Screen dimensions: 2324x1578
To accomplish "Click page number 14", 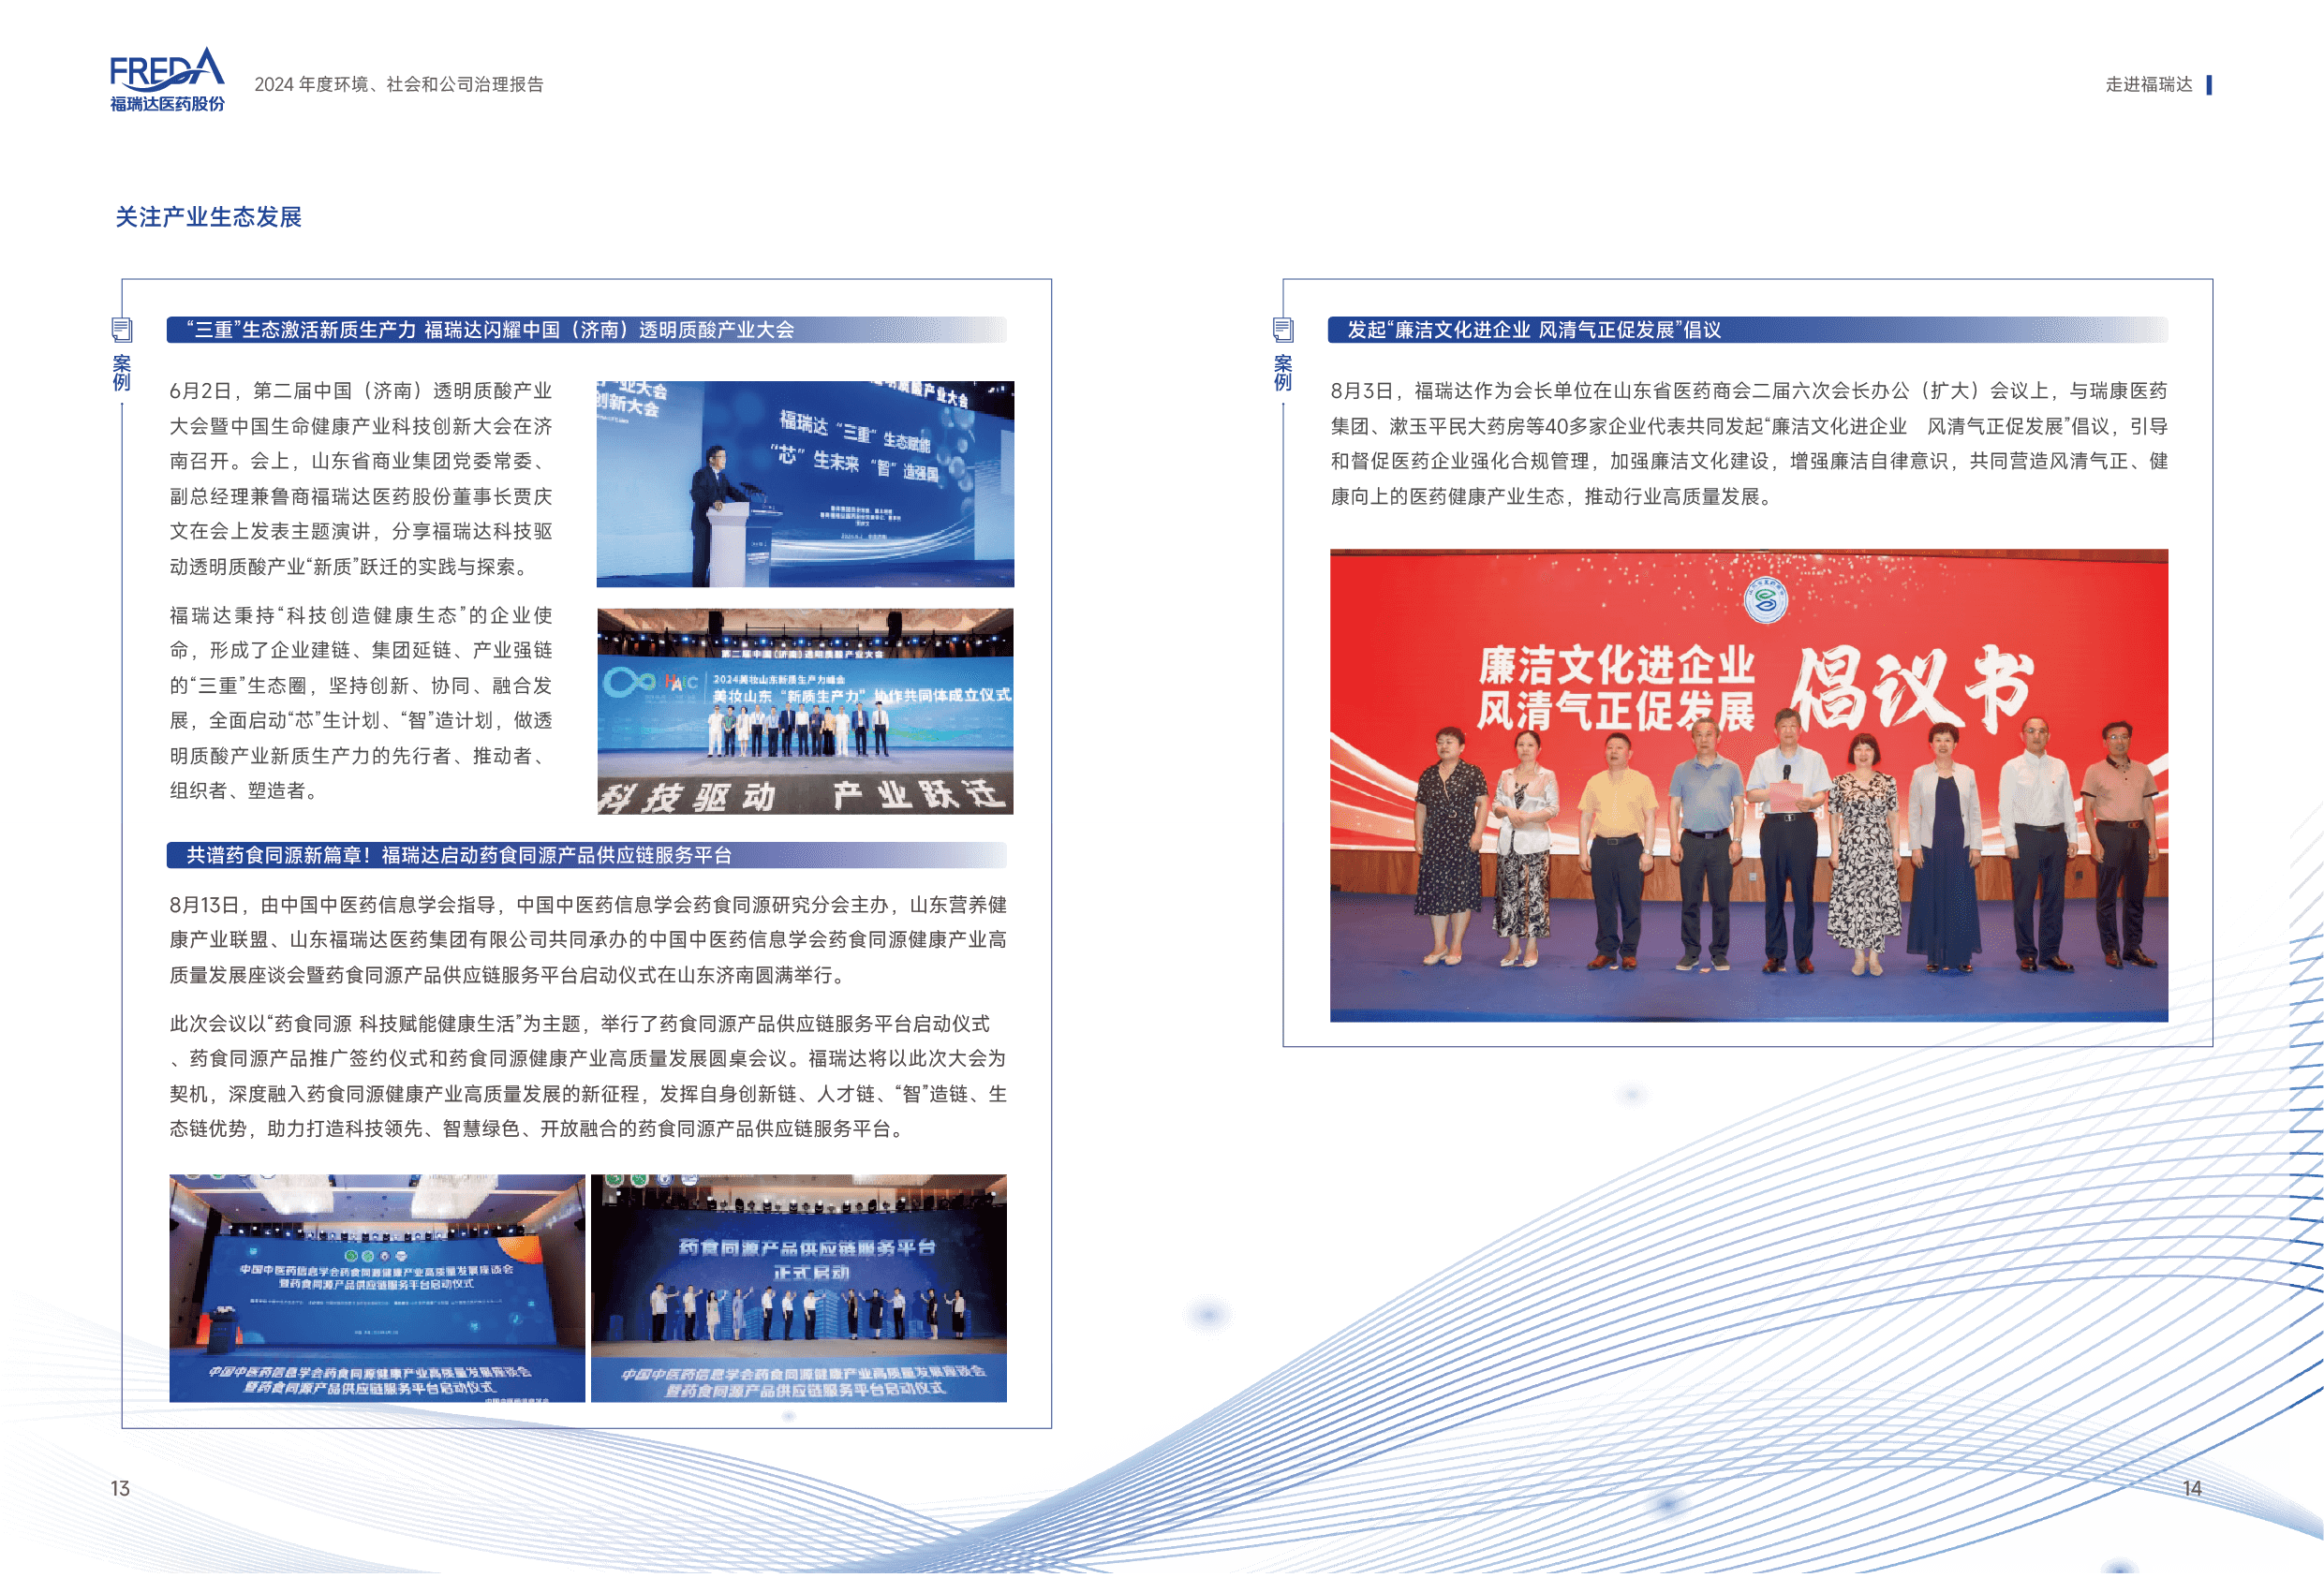I will 2192,1488.
